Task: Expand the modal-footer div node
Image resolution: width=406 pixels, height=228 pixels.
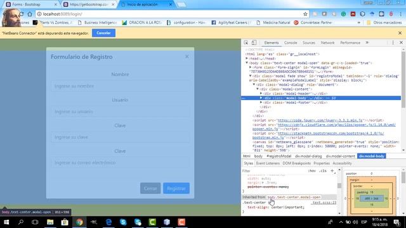Action: pyautogui.click(x=261, y=103)
